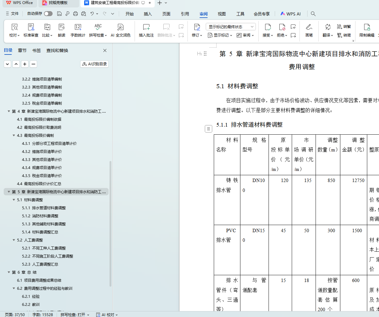Open the 章节 navigation pane tab
Screen dimensions: 379x317
coord(22,50)
